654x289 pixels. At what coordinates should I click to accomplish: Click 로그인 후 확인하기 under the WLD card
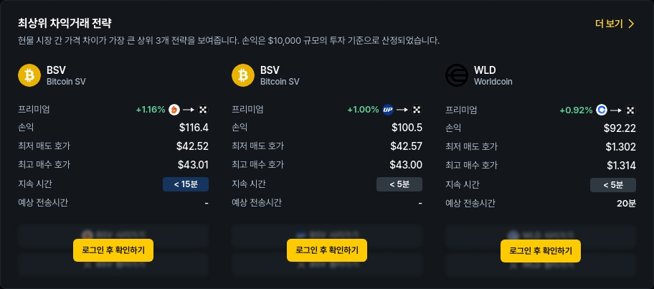pyautogui.click(x=541, y=250)
